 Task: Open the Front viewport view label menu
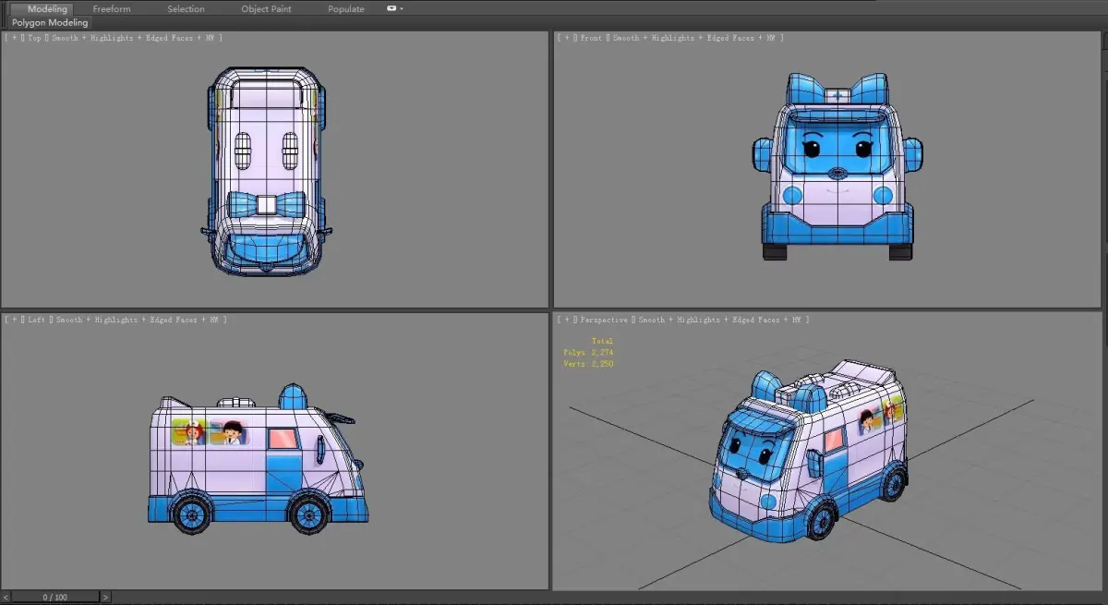click(589, 38)
